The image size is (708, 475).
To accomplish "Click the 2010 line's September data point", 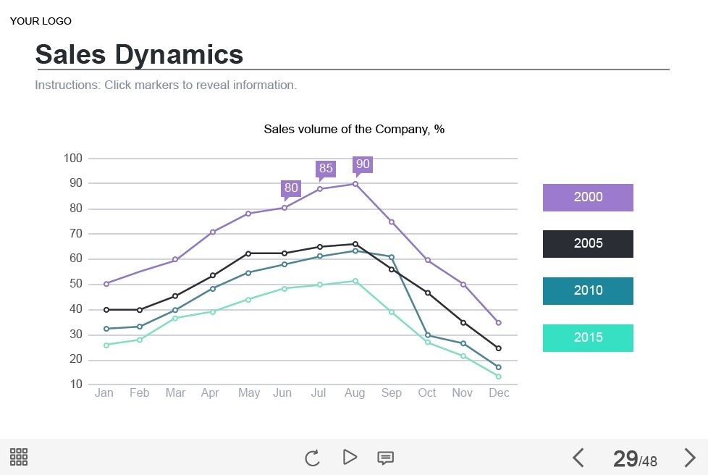I will click(x=391, y=257).
